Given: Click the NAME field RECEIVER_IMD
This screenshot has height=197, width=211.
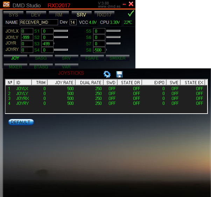Looking at the screenshot, I should (x=39, y=22).
